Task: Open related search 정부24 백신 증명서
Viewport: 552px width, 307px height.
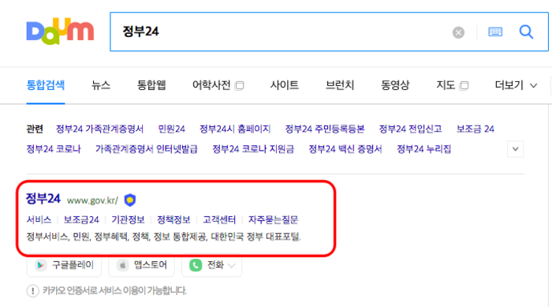Action: (345, 149)
